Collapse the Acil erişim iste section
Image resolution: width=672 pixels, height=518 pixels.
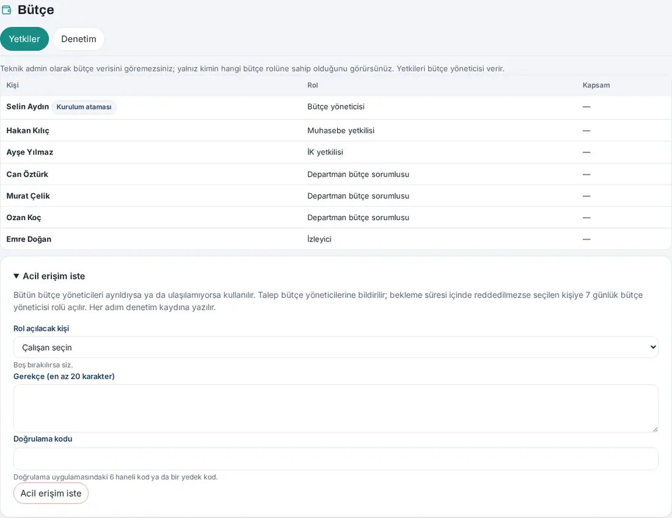[x=49, y=276]
